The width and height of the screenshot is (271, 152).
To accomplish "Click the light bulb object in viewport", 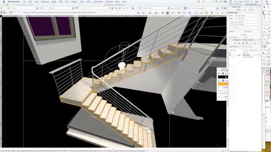I will (122, 66).
